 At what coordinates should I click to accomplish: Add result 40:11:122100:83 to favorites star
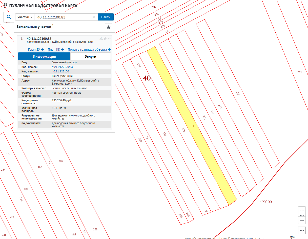pyautogui.click(x=105, y=38)
